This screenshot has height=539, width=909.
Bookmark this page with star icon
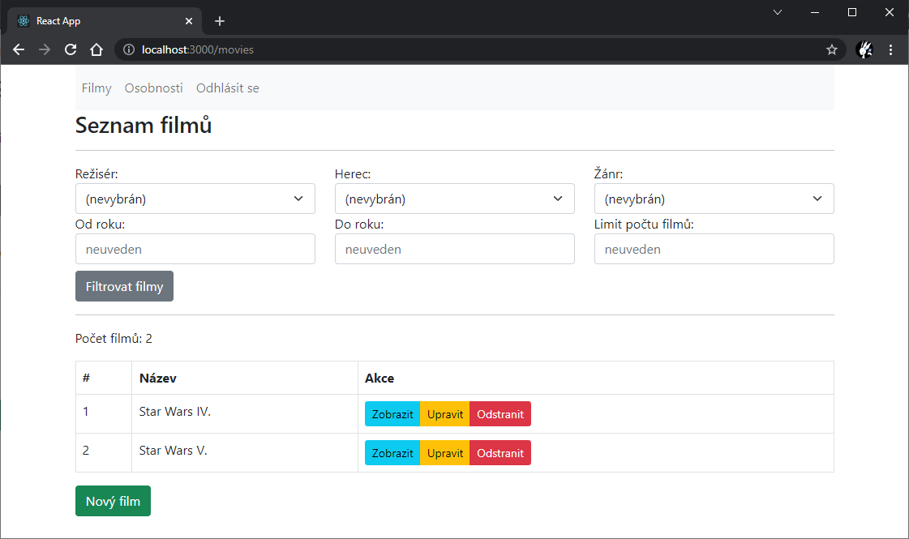(x=831, y=49)
